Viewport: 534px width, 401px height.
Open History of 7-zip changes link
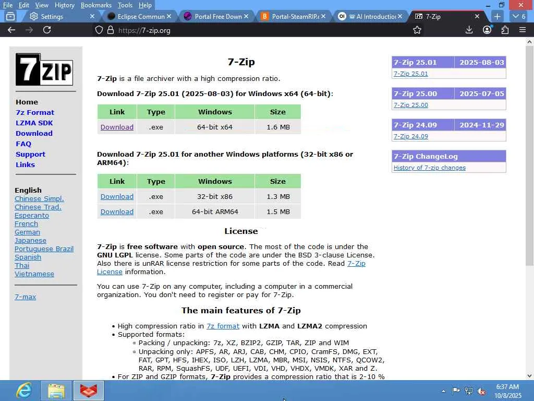pyautogui.click(x=430, y=168)
